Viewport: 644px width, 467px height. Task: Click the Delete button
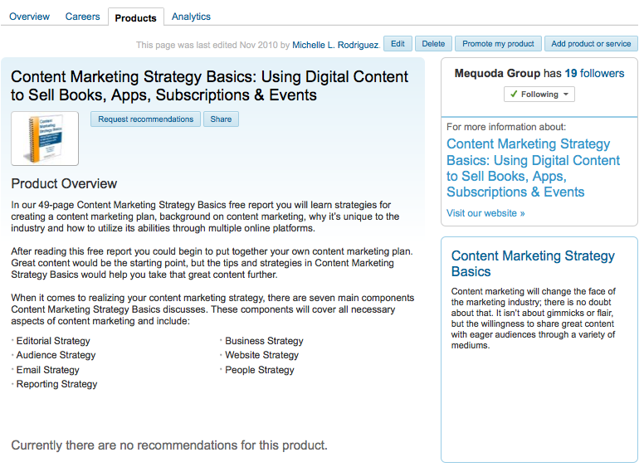(x=433, y=43)
